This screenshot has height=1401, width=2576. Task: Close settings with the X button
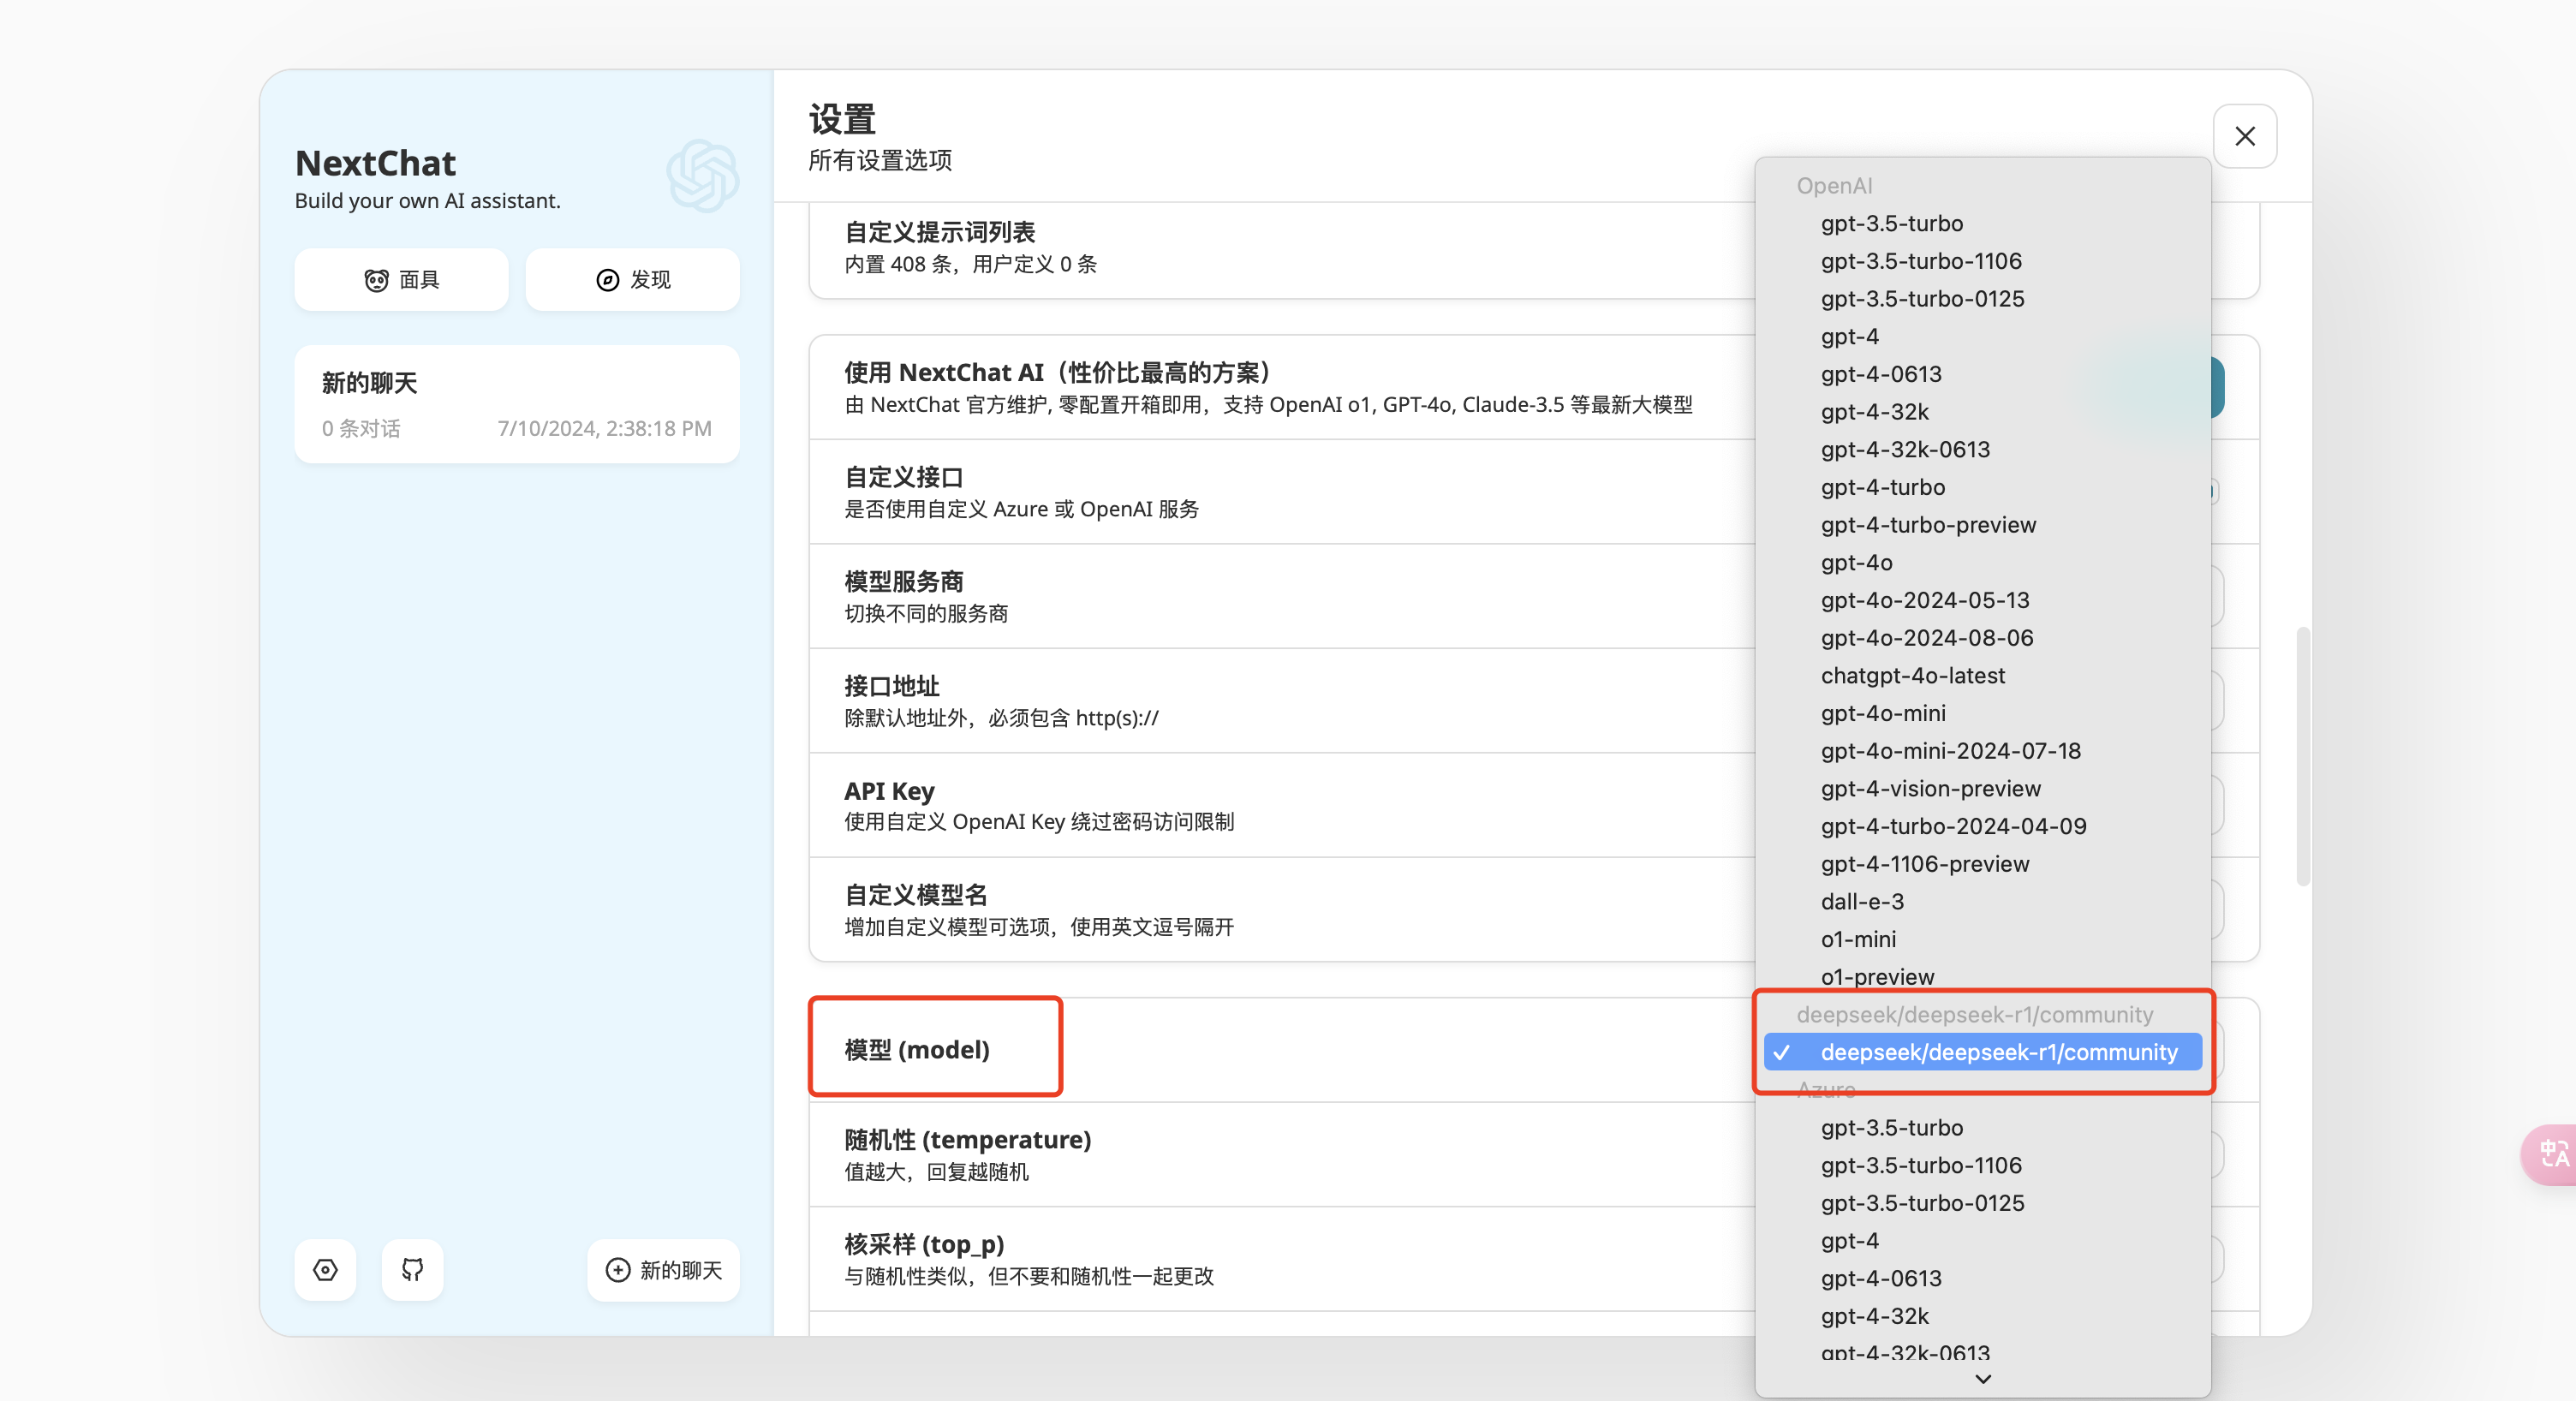tap(2245, 136)
